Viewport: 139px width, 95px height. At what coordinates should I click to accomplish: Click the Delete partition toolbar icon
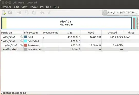(x=10, y=12)
